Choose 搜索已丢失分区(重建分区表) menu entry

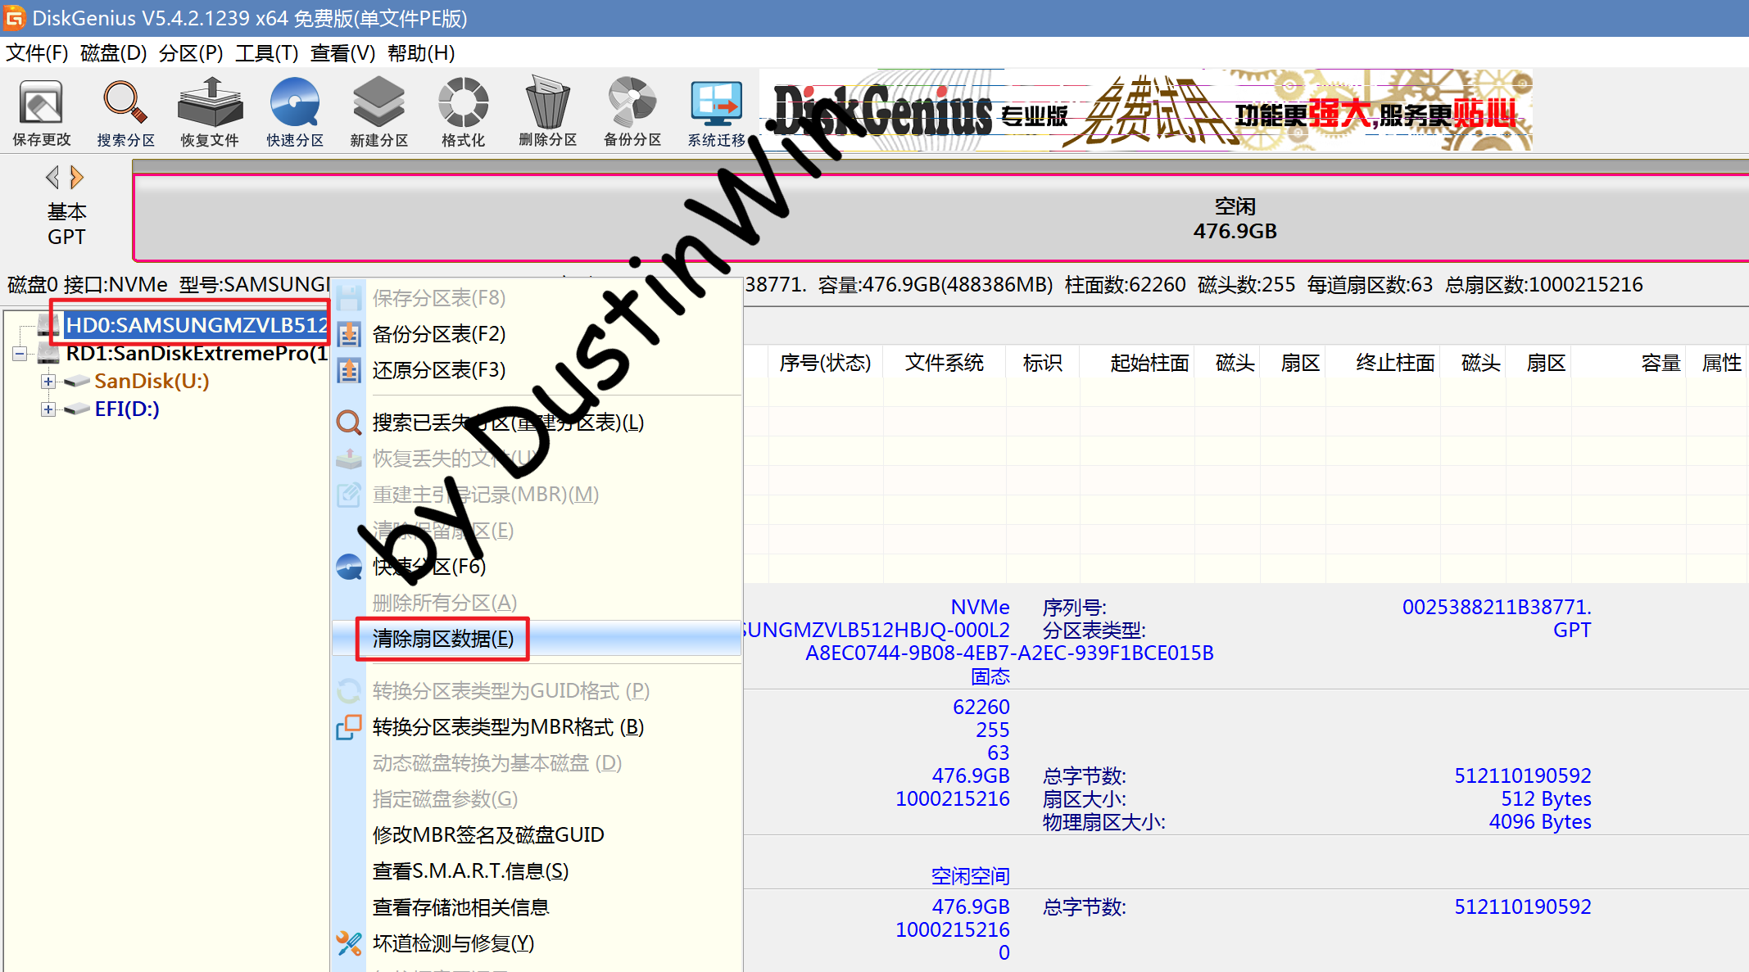click(537, 423)
